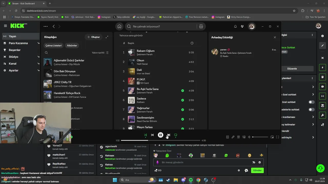The image size is (328, 184).
Task: Open the Spotify queue
Action: click(238, 137)
